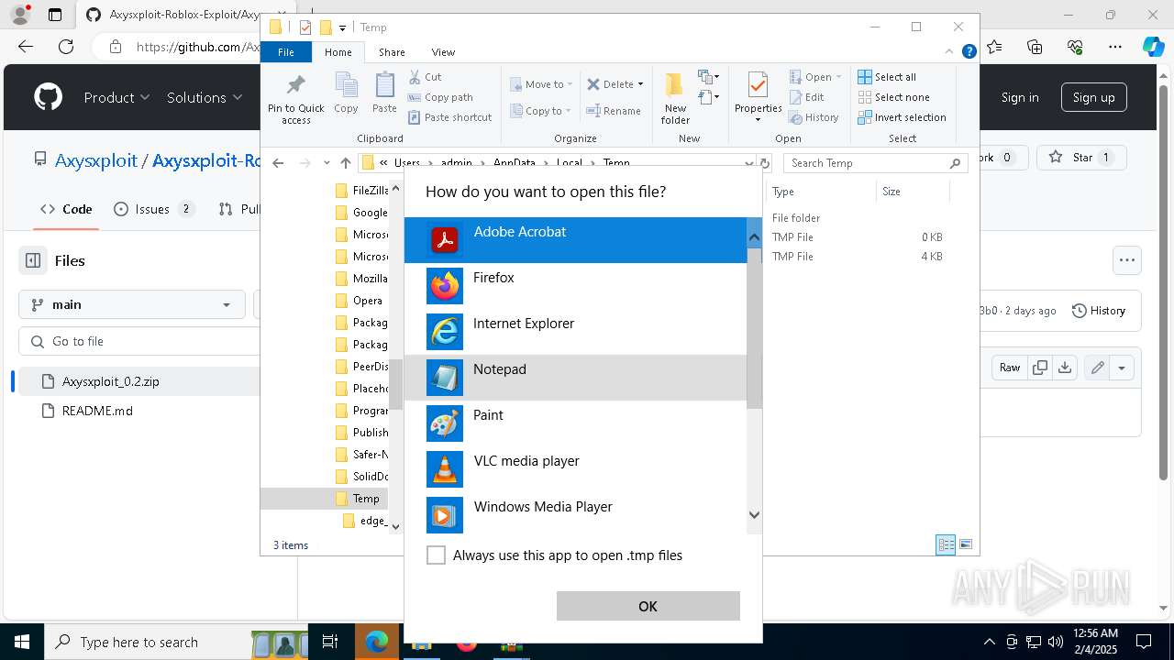This screenshot has height=660, width=1174.
Task: Create a New folder from the ribbon
Action: coord(675,98)
